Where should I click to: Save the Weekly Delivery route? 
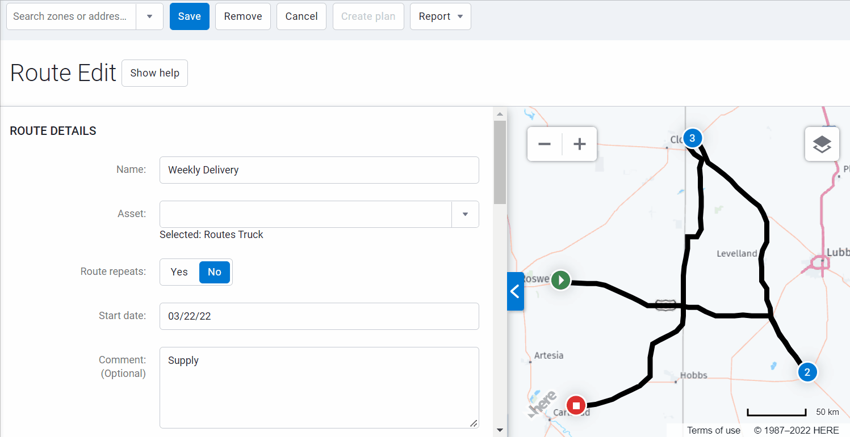click(x=189, y=16)
